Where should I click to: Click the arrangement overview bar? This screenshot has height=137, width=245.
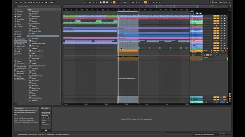(x=145, y=6)
